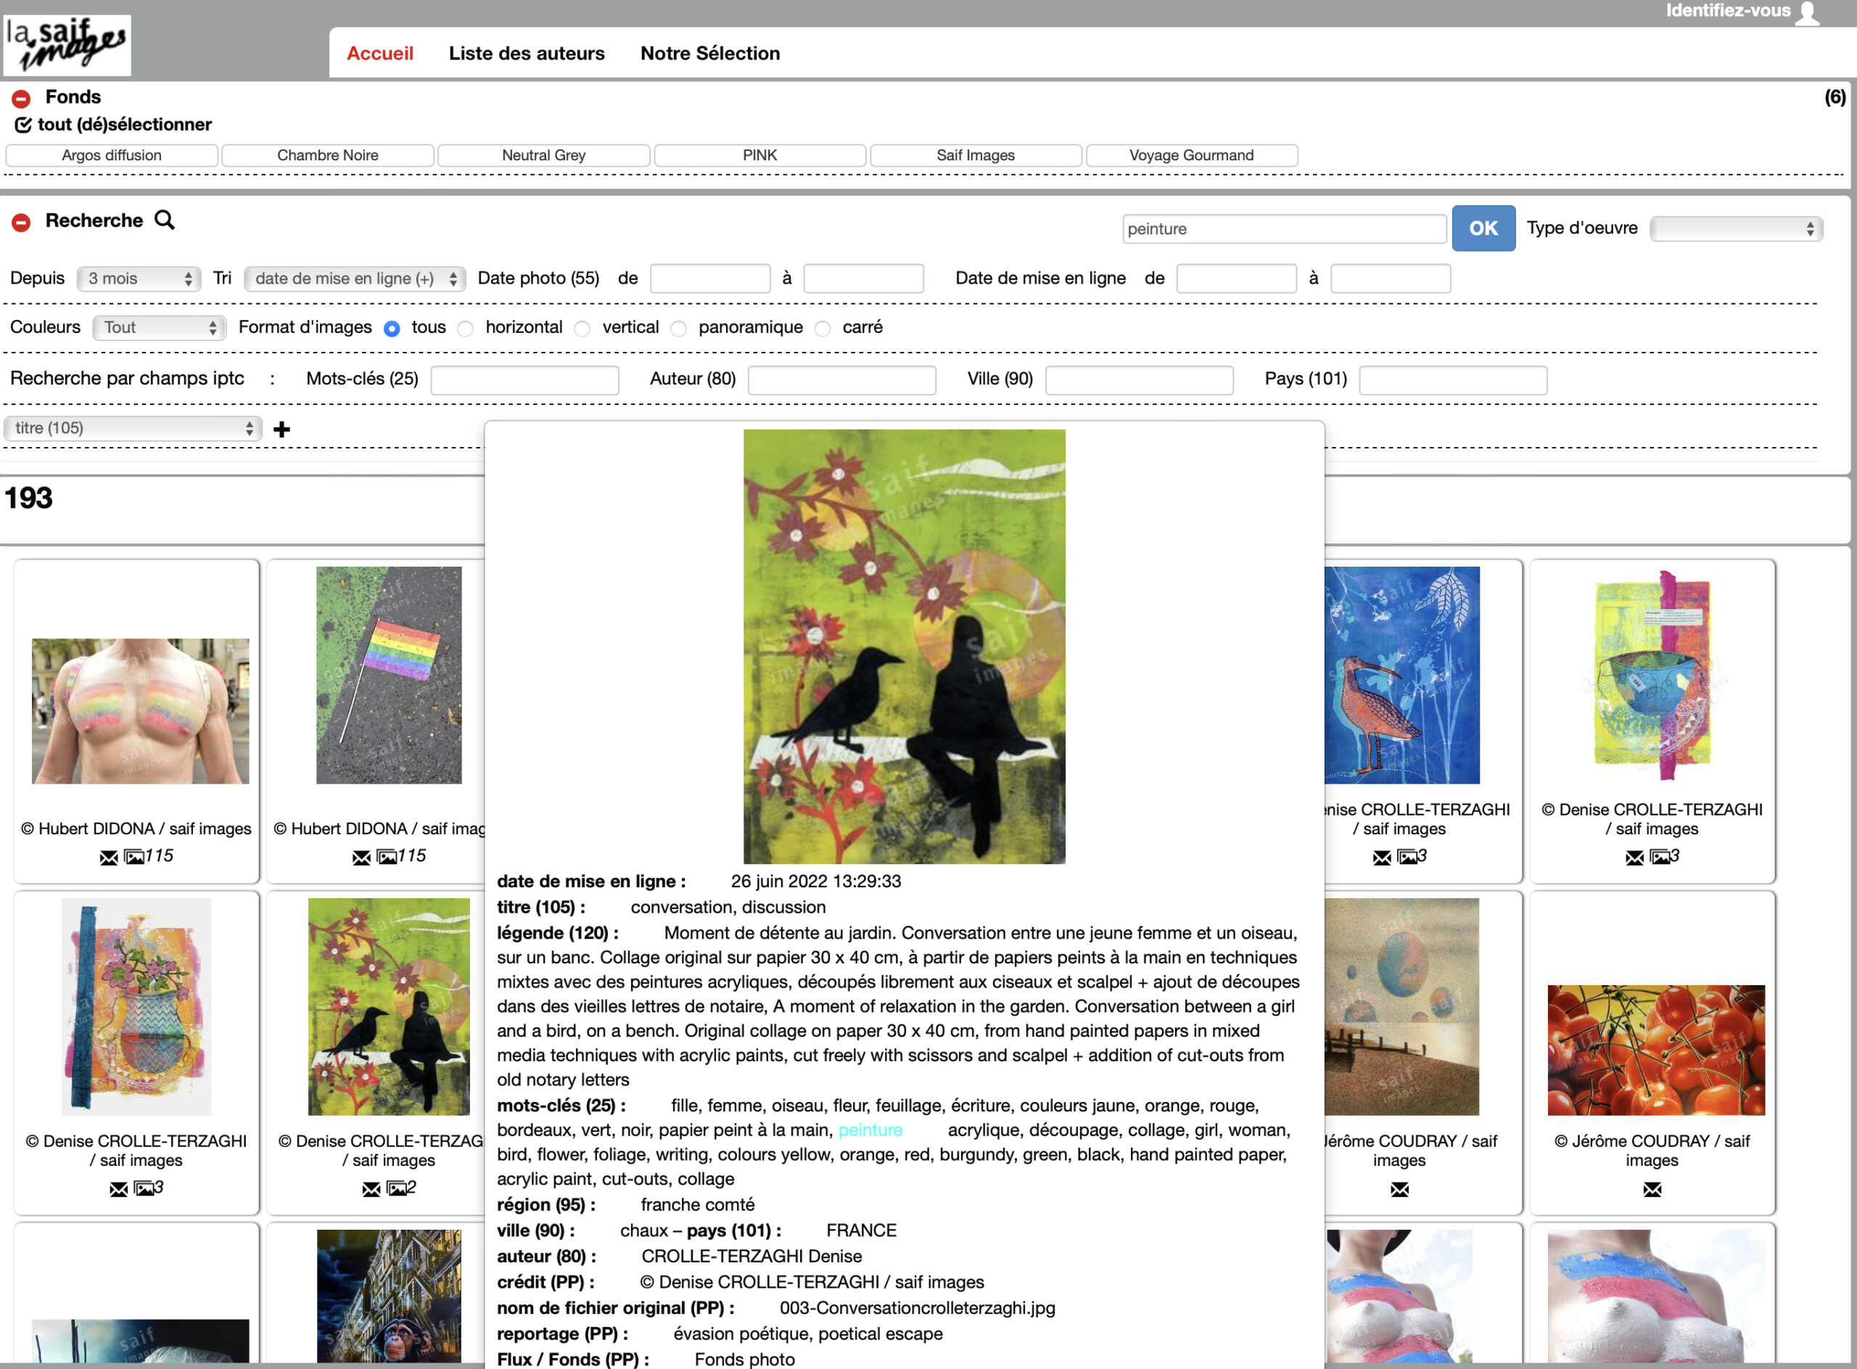
Task: Click envelope icon under yellow bowl artwork
Action: coord(1635,858)
